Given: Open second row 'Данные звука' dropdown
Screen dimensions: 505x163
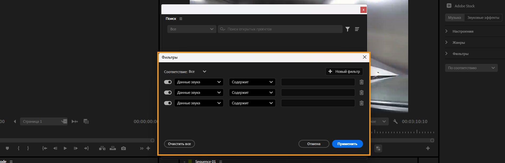Looking at the screenshot, I should tap(199, 93).
